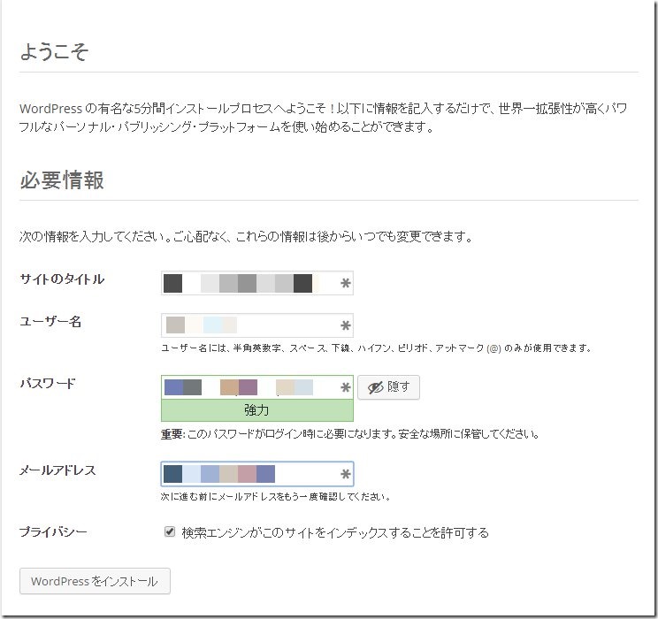This screenshot has width=658, height=619.
Task: Click the 必要情報 heading
Action: click(62, 180)
